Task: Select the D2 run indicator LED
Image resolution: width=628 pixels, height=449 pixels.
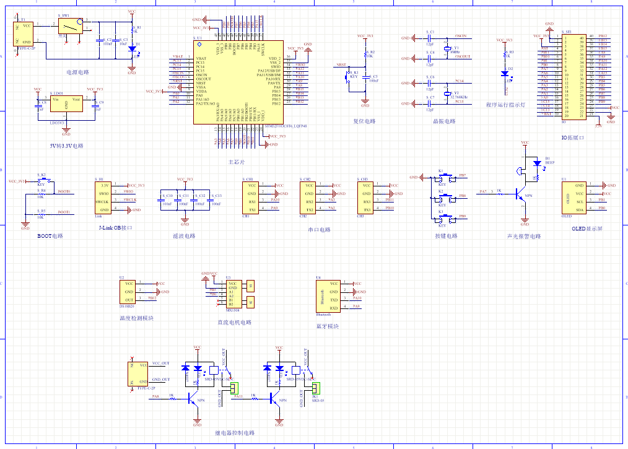Action: point(505,73)
